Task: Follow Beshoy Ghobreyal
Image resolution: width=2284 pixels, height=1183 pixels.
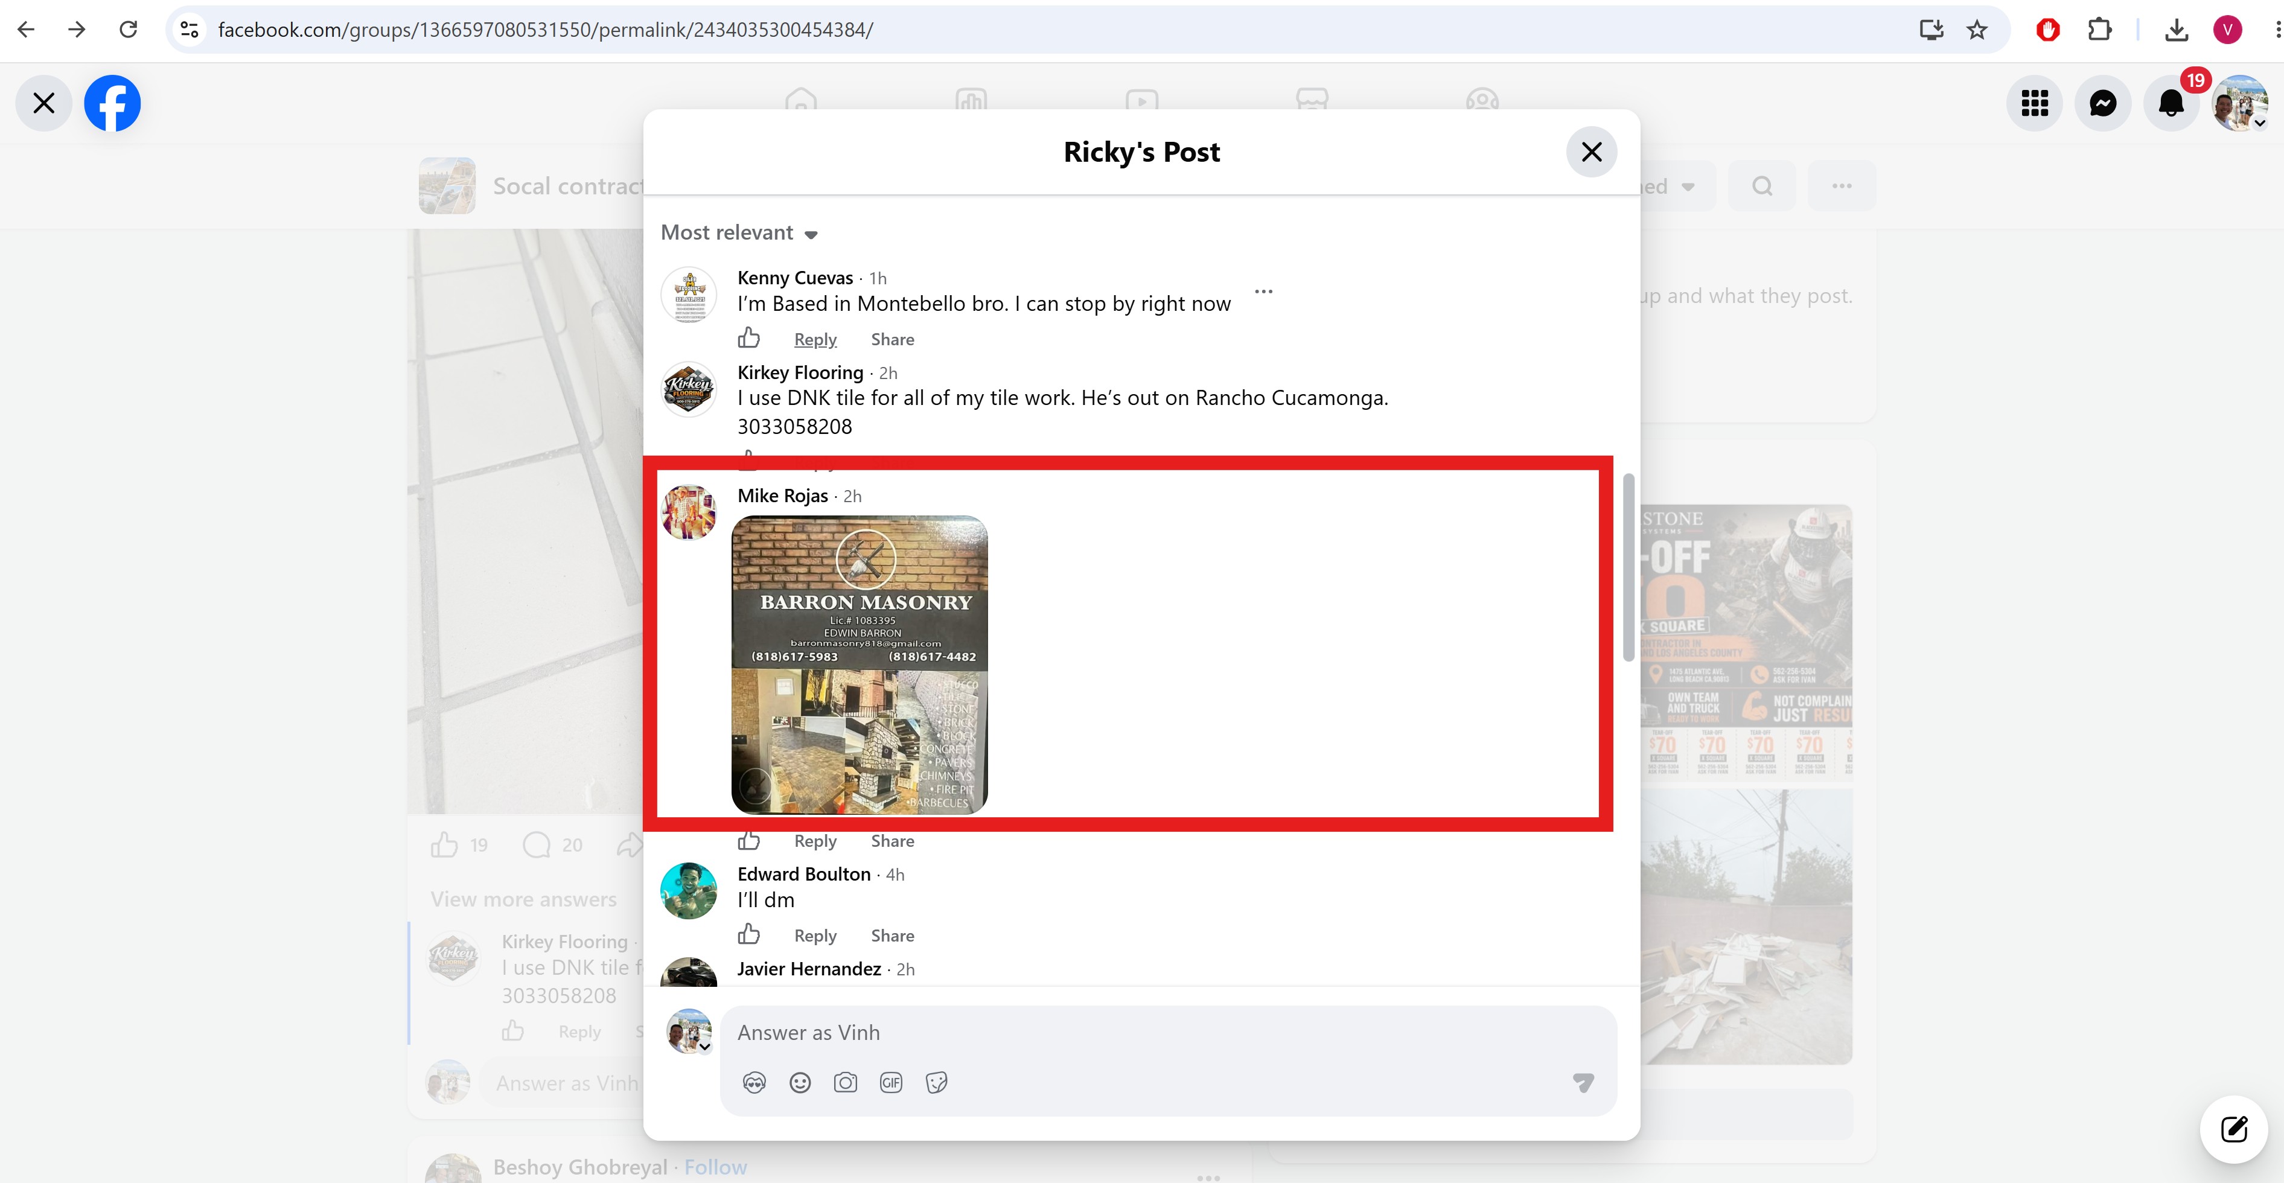Action: click(715, 1167)
